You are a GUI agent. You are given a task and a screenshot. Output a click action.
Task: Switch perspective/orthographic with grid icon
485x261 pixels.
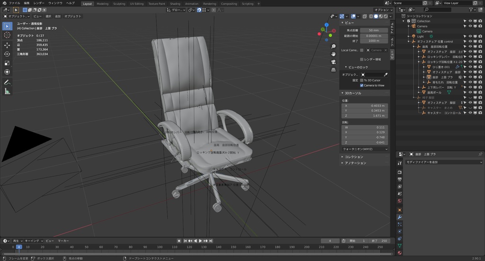coord(333,70)
